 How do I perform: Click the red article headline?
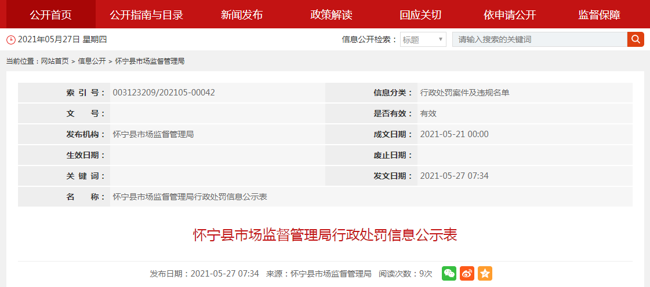click(325, 235)
